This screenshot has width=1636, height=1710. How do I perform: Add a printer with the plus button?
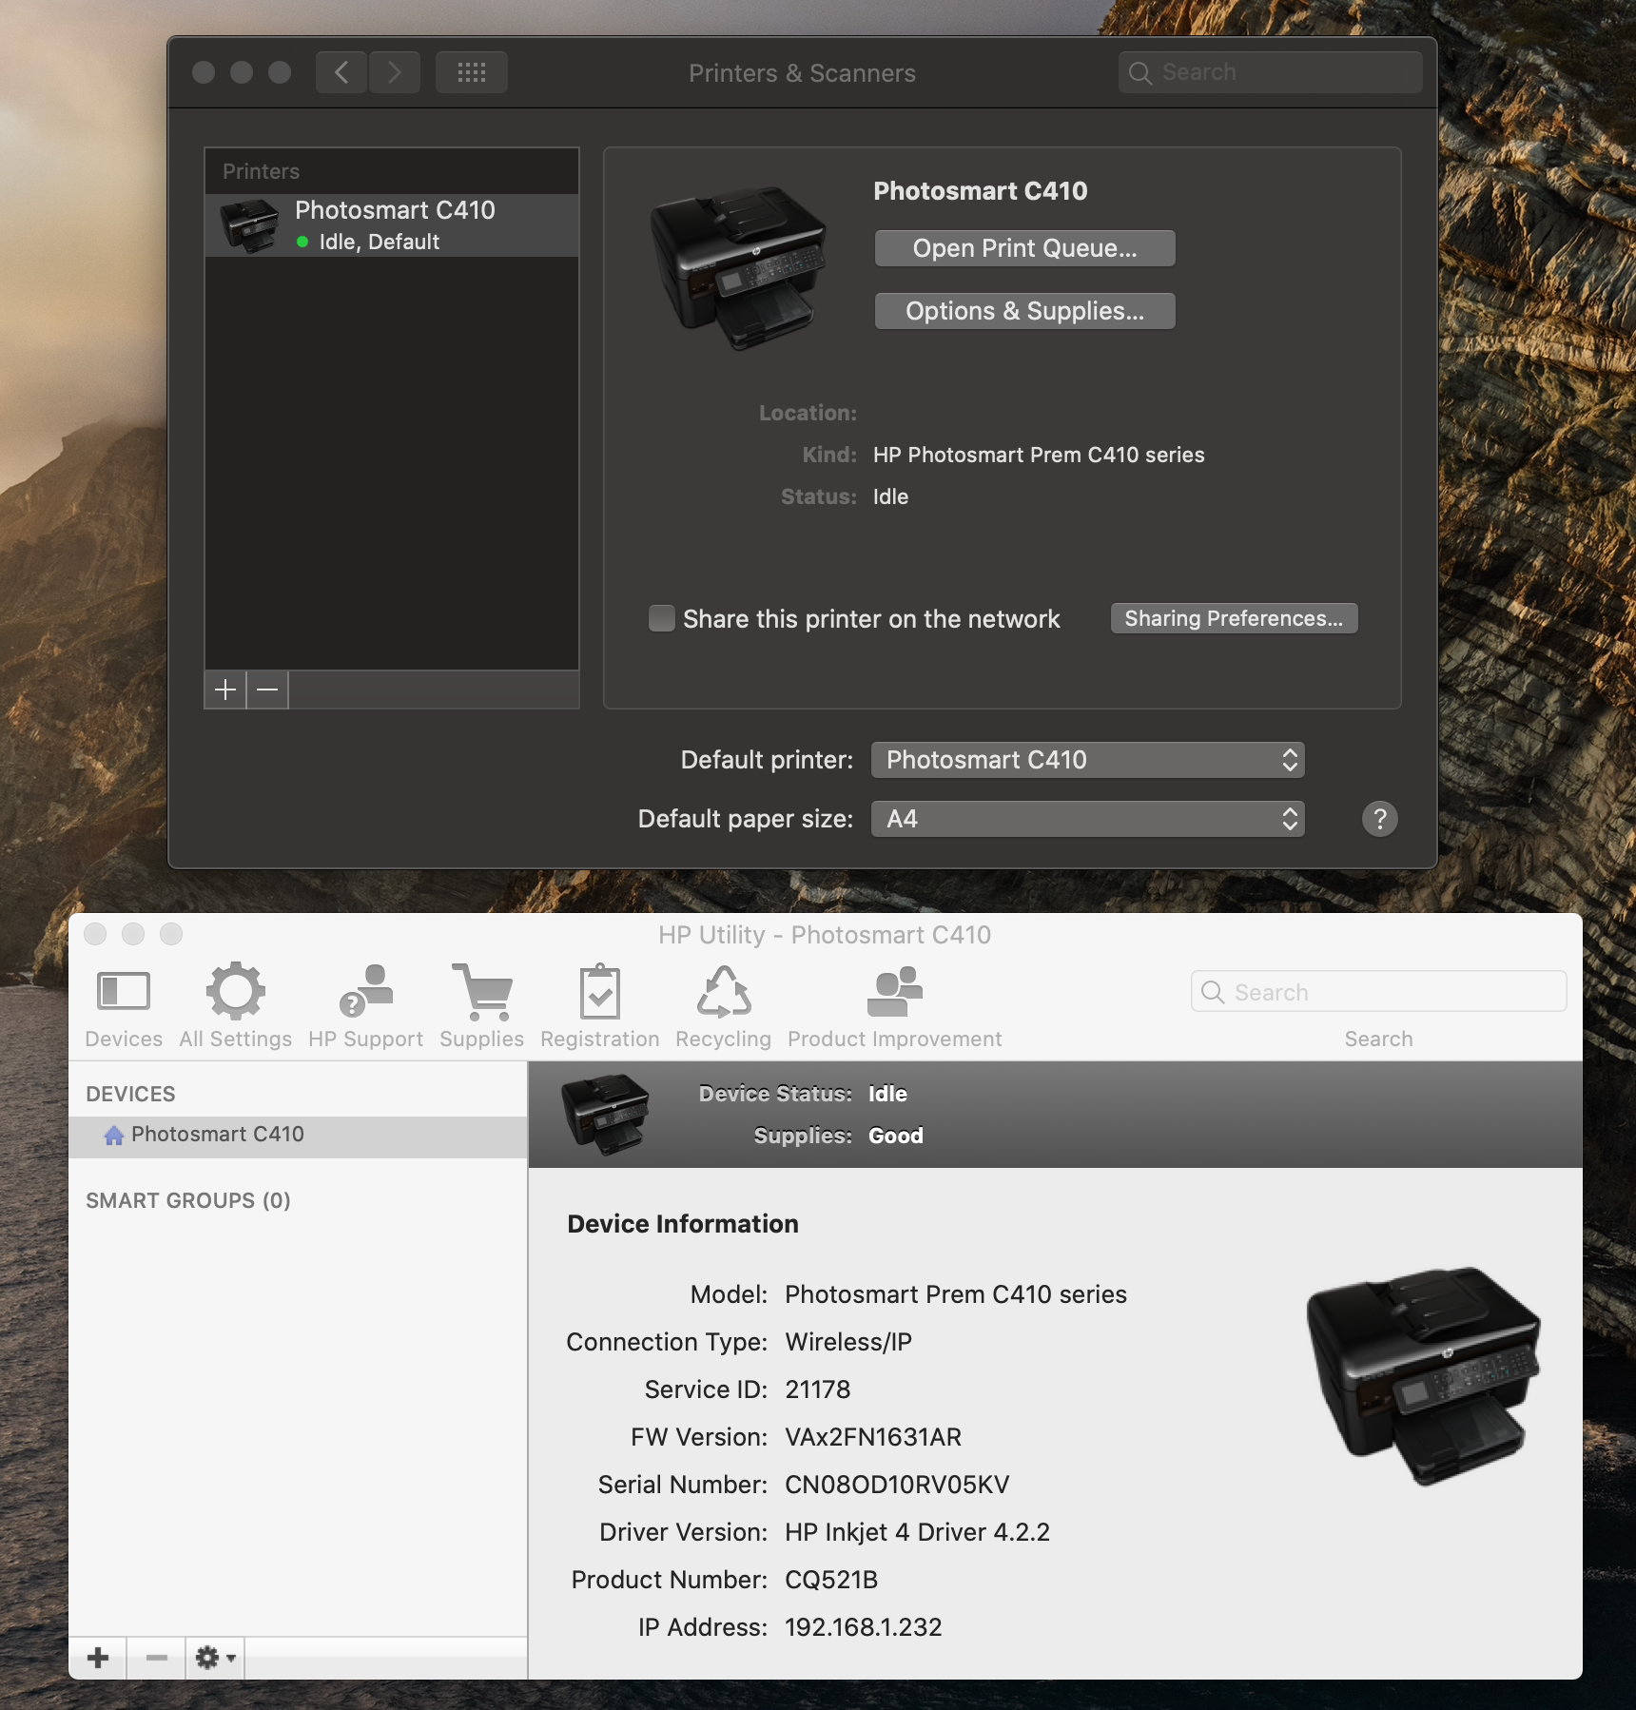click(225, 690)
